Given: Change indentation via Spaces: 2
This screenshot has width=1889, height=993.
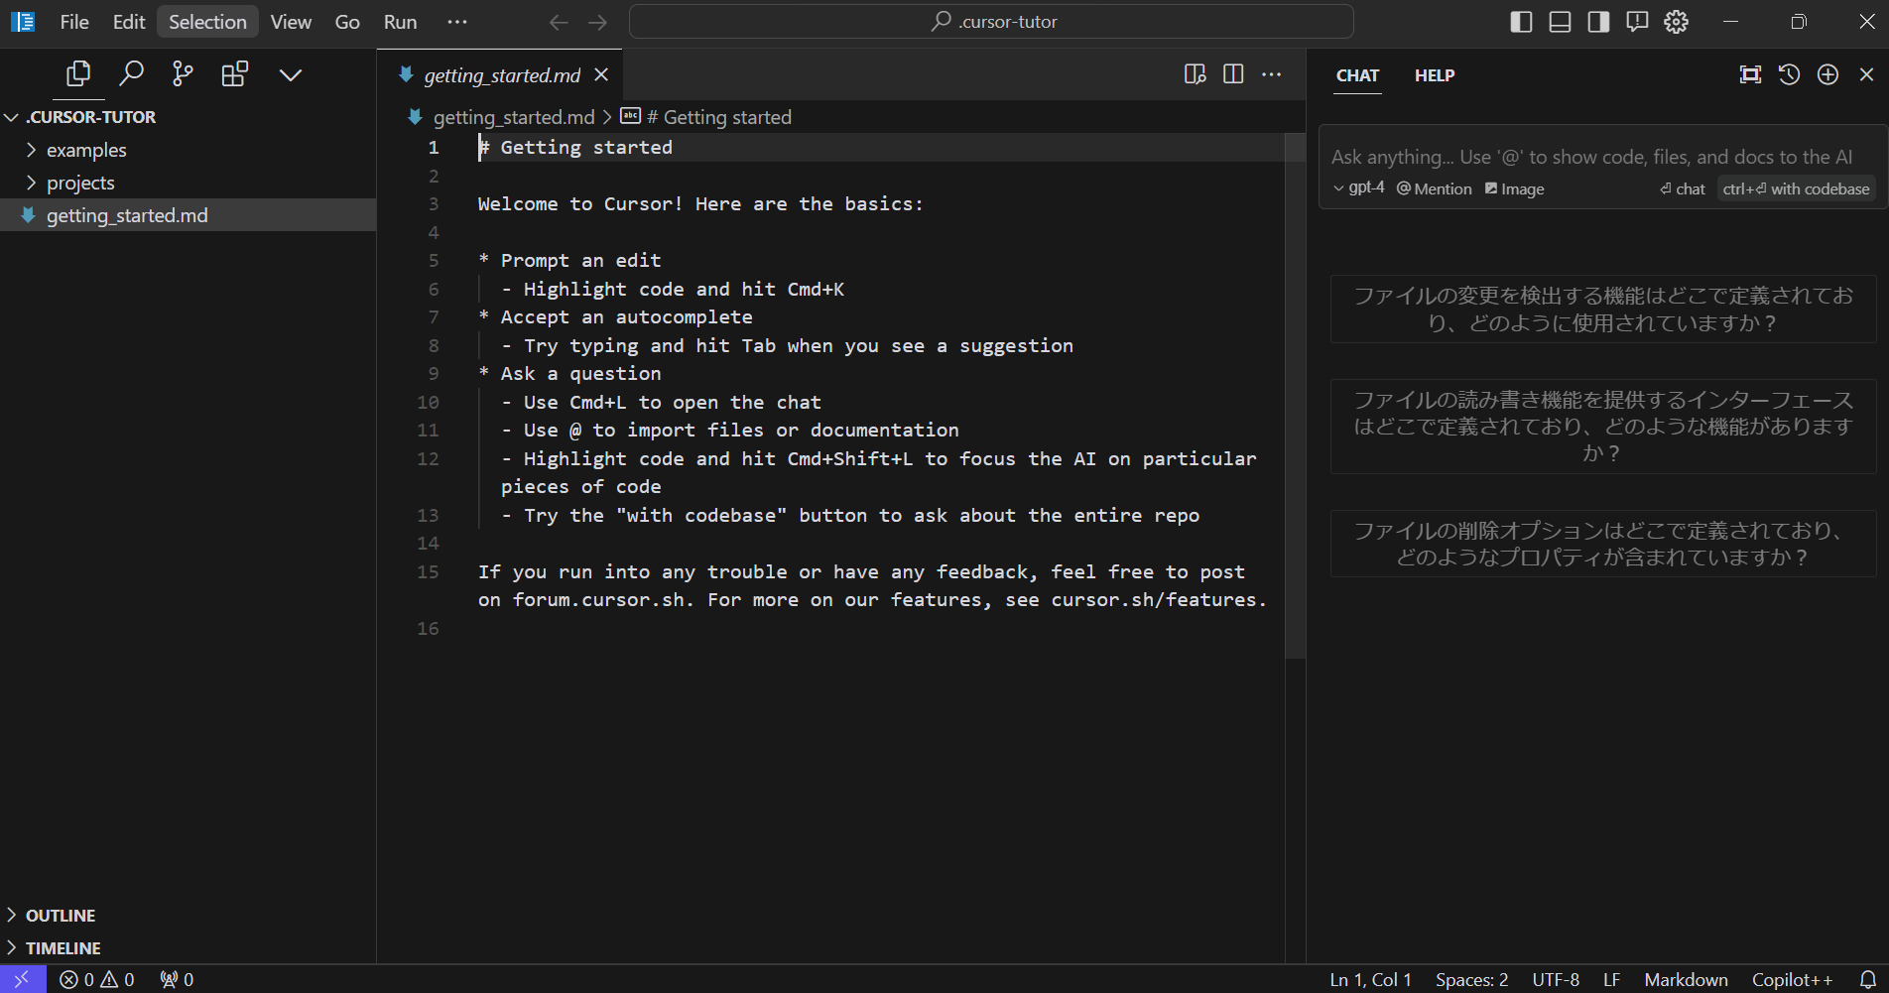Looking at the screenshot, I should tap(1471, 979).
